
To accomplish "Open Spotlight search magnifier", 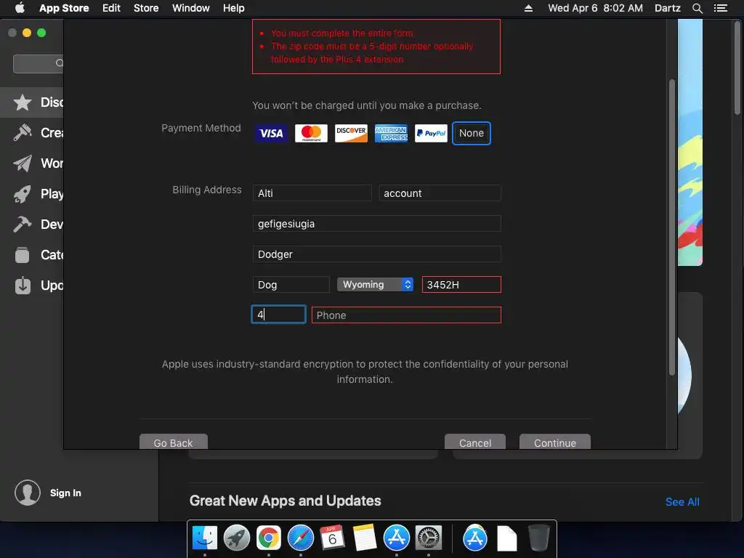I will point(697,8).
